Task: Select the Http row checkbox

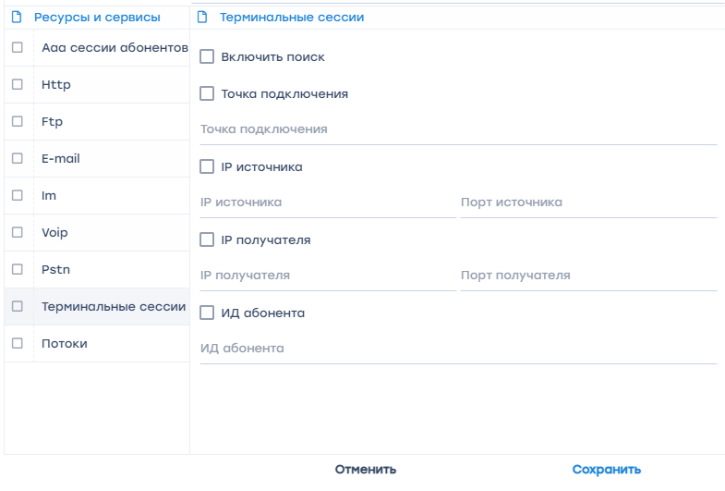Action: pos(18,84)
